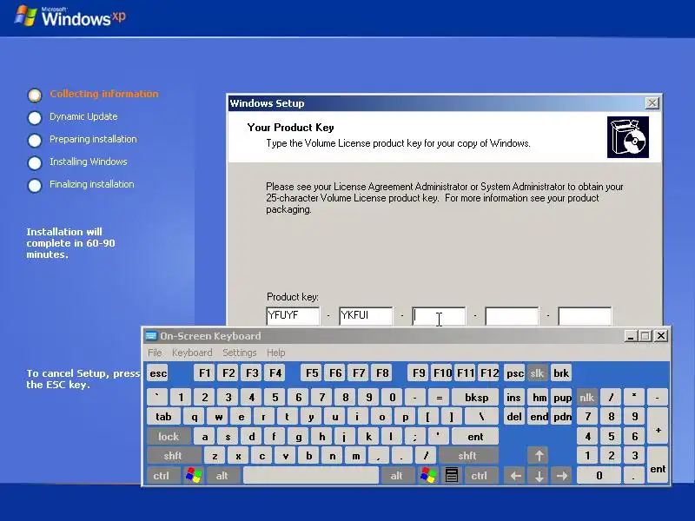Click the application menu key icon
This screenshot has height=521, width=695.
coord(451,475)
